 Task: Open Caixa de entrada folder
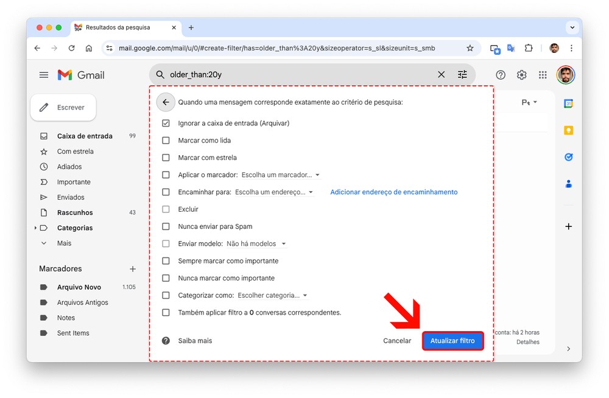pos(85,136)
